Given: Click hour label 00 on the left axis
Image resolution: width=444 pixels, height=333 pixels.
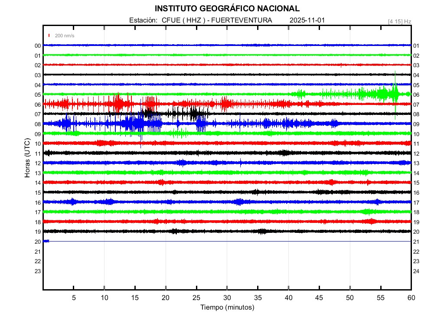Looking at the screenshot, I should (38, 46).
